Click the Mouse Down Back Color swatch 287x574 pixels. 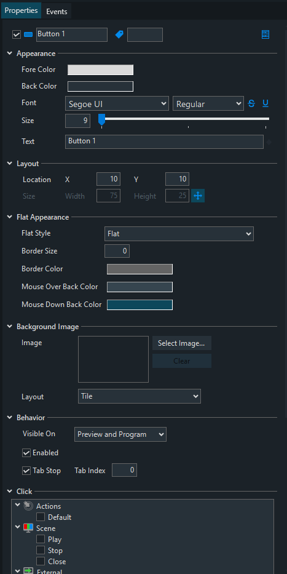(x=140, y=305)
